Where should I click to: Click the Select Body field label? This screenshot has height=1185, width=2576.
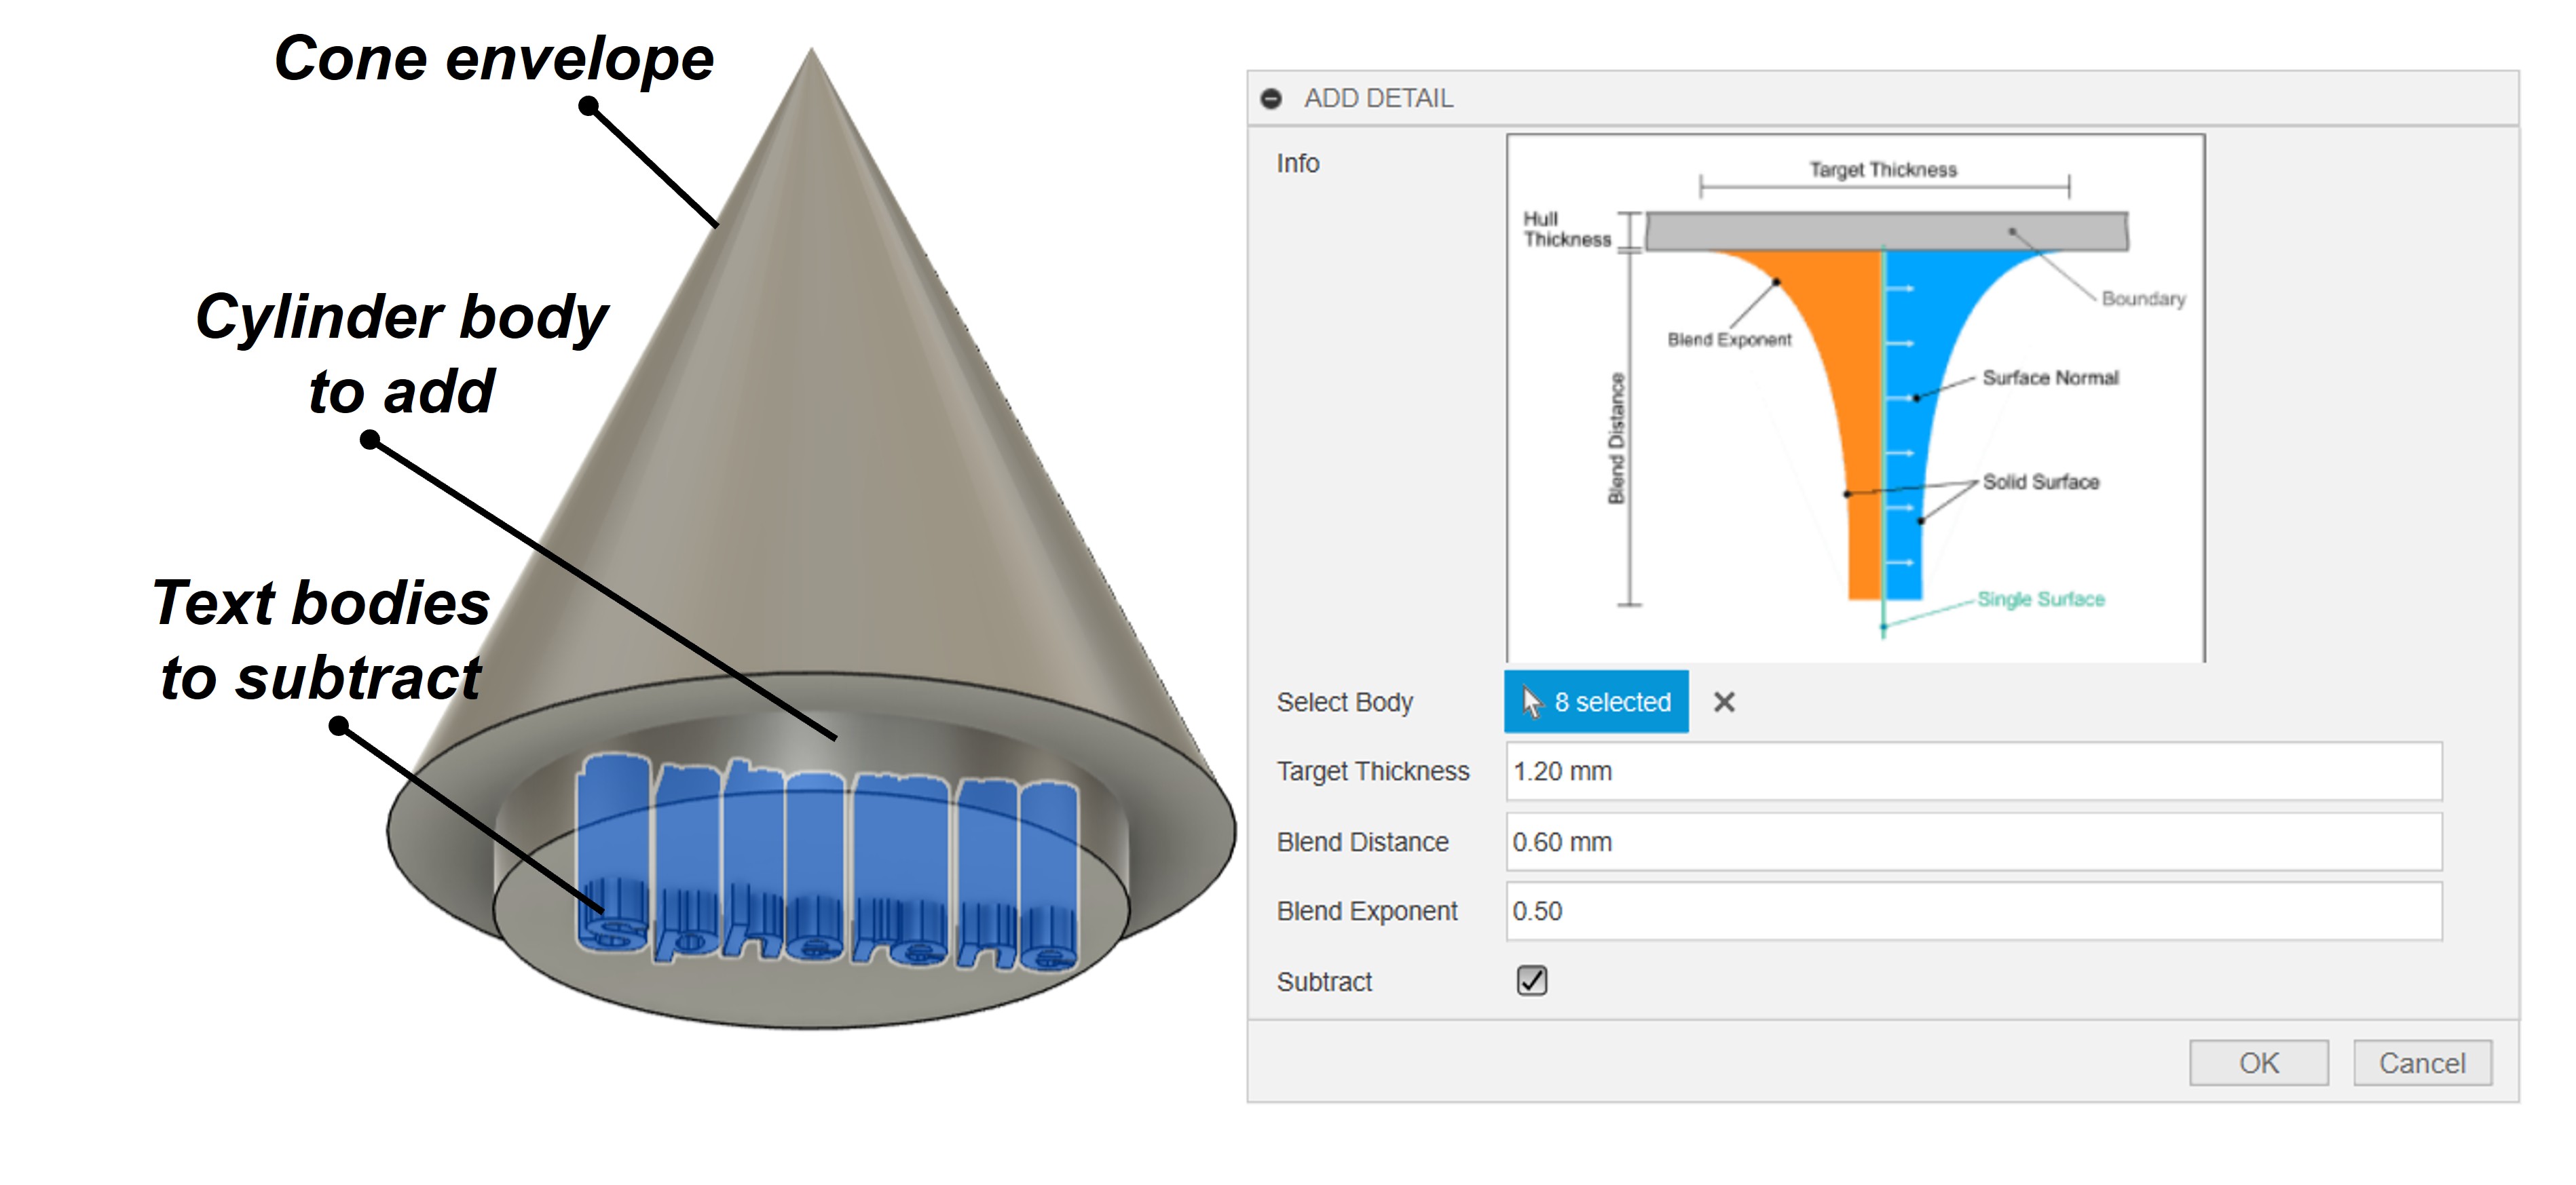click(x=1344, y=703)
